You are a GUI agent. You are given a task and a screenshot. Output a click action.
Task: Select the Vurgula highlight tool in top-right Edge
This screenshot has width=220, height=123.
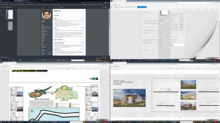click(x=198, y=9)
